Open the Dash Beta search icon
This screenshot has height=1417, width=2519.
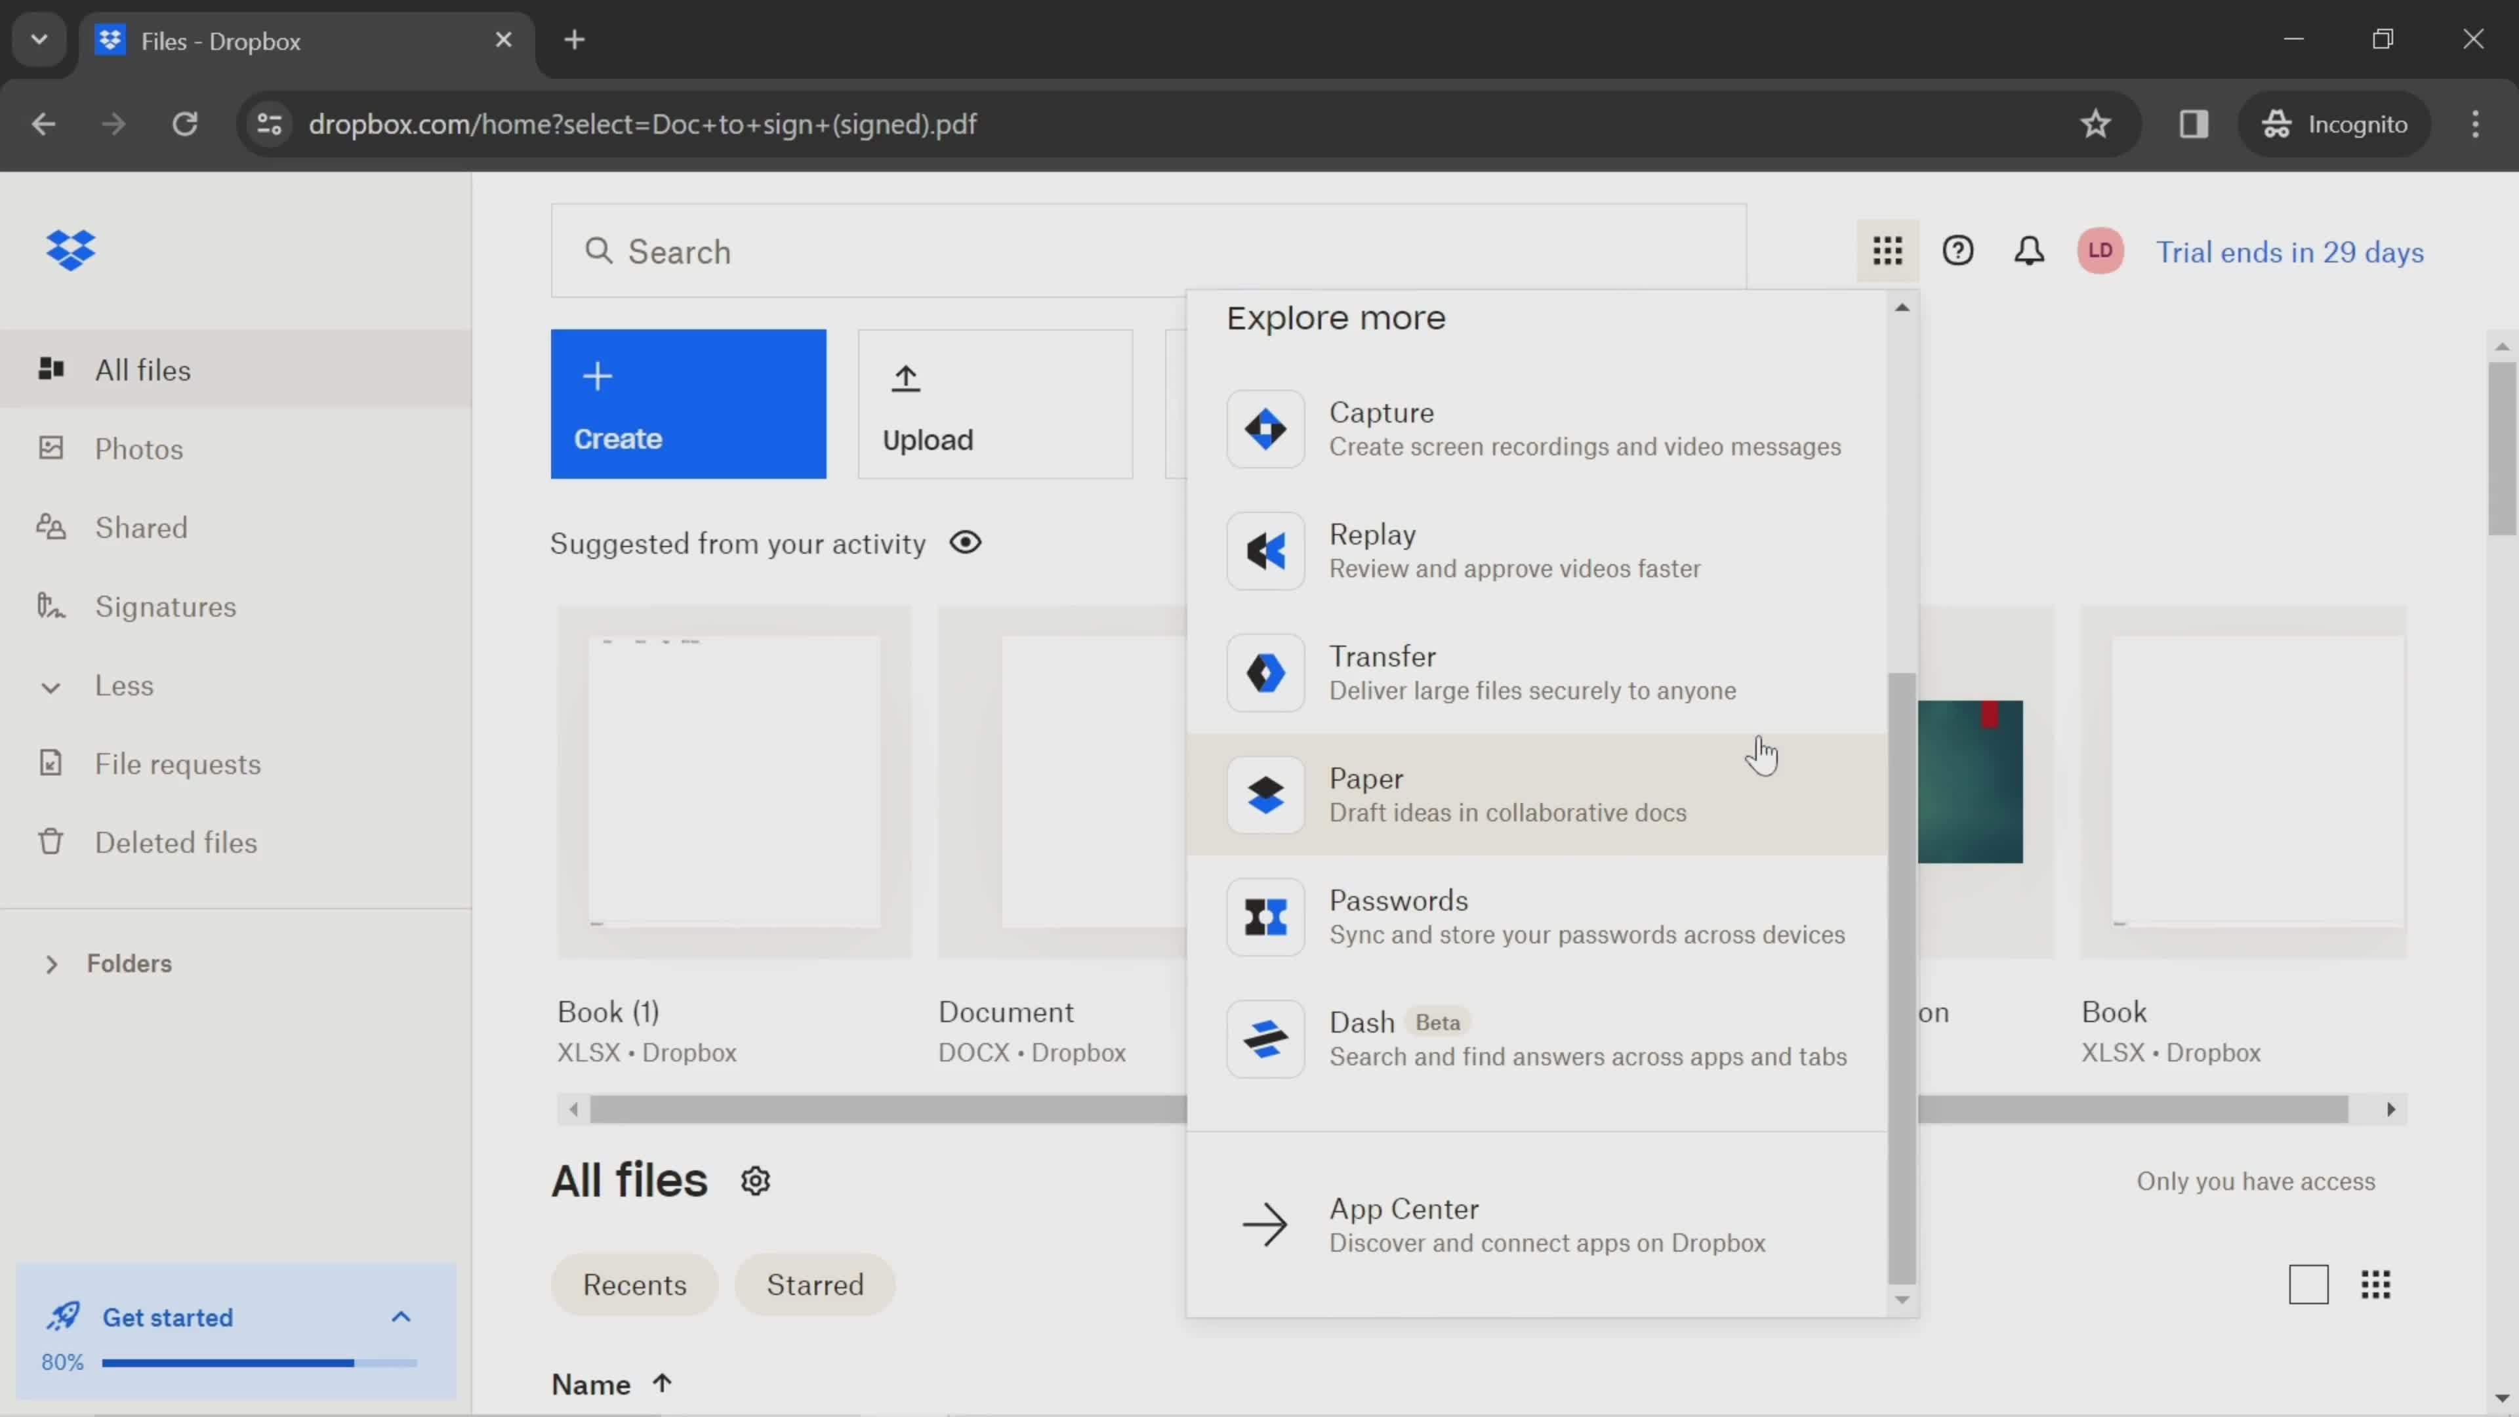(x=1263, y=1038)
